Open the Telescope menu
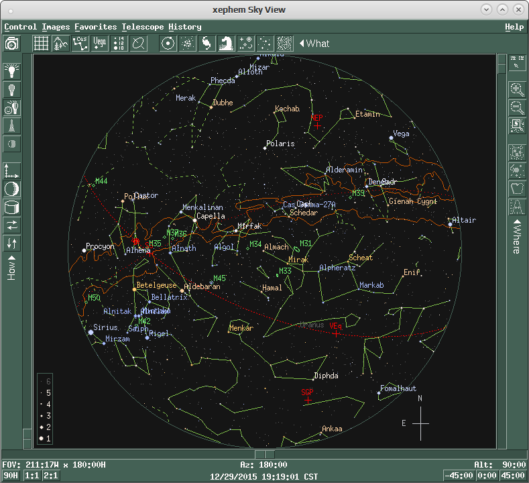 [142, 27]
